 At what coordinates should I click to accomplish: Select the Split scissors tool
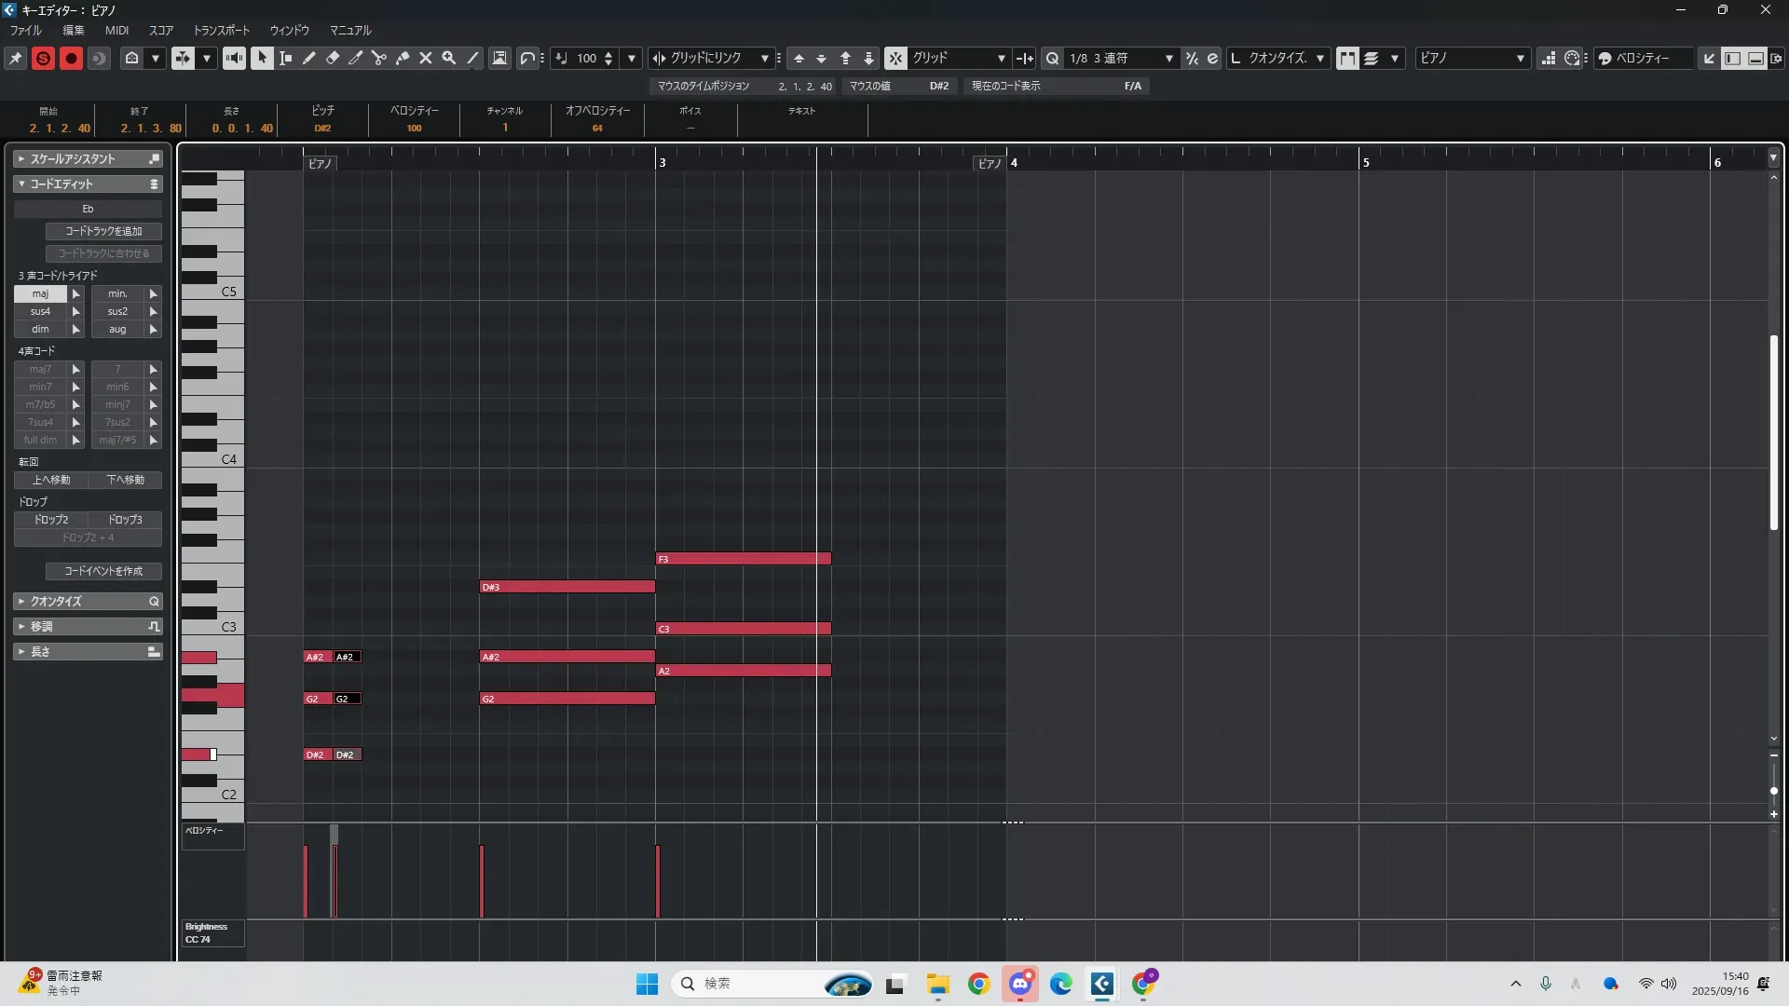click(379, 58)
